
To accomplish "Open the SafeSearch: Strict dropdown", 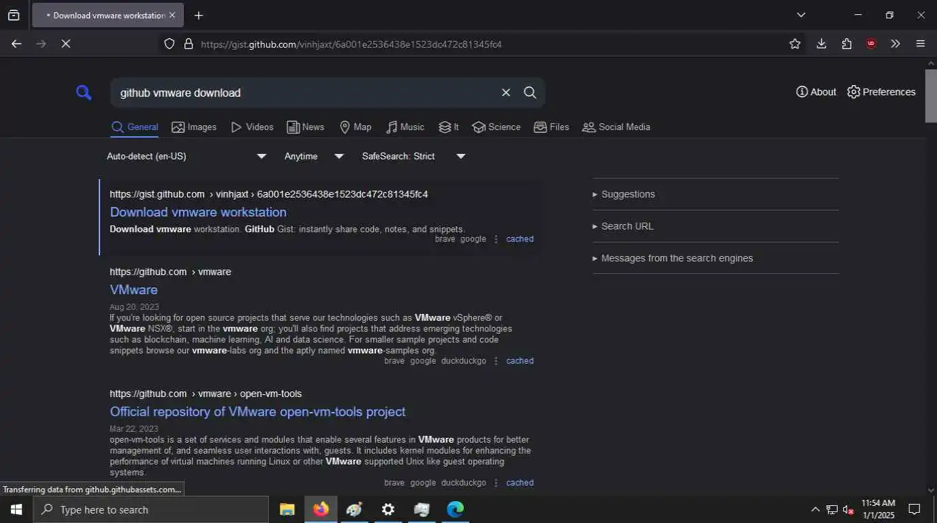I will pos(414,156).
